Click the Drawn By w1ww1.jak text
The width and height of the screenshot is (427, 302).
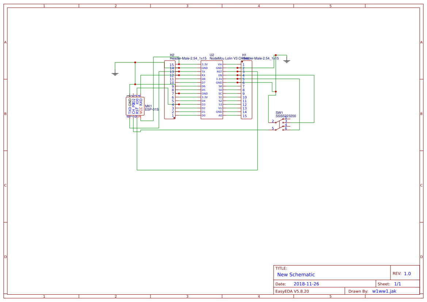point(384,291)
